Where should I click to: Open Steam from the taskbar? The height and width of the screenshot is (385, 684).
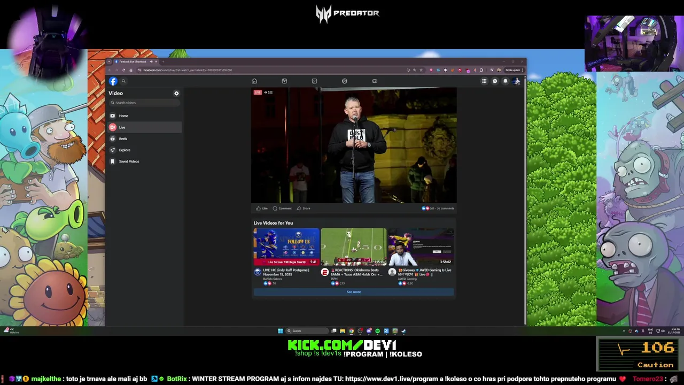pyautogui.click(x=403, y=331)
